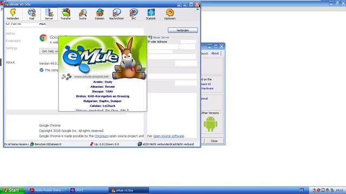Open Extensions in Chrome sidebar

point(13,41)
